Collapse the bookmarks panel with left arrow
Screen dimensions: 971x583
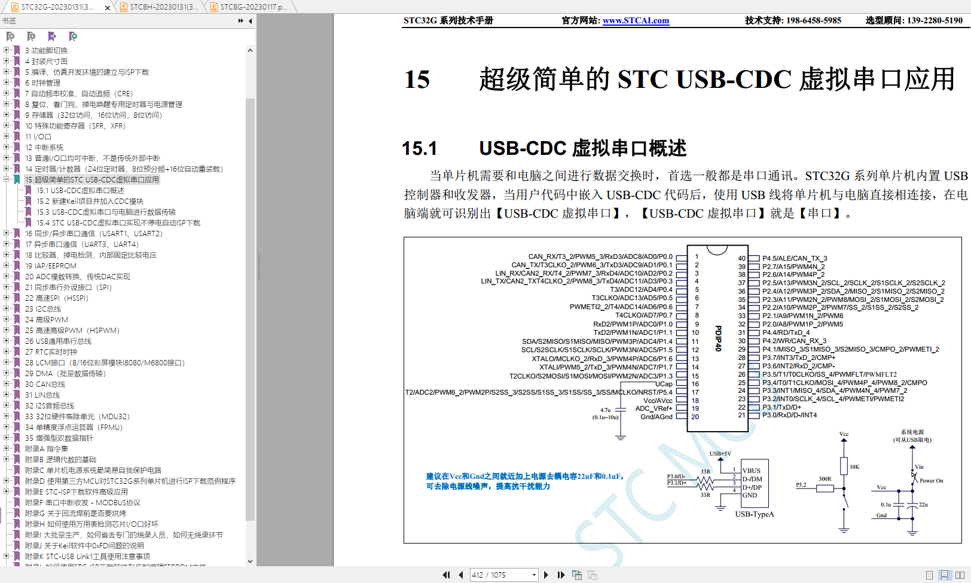pos(251,21)
